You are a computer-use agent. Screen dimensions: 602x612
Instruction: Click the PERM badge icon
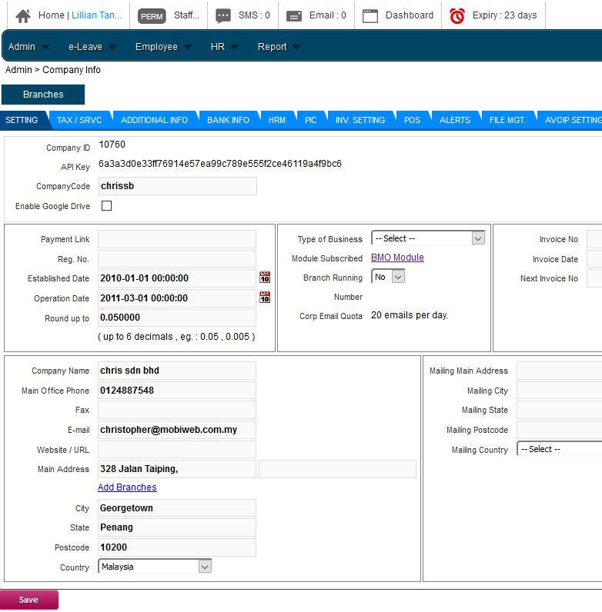(x=152, y=16)
